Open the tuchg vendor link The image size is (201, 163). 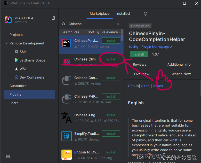pyautogui.click(x=133, y=47)
